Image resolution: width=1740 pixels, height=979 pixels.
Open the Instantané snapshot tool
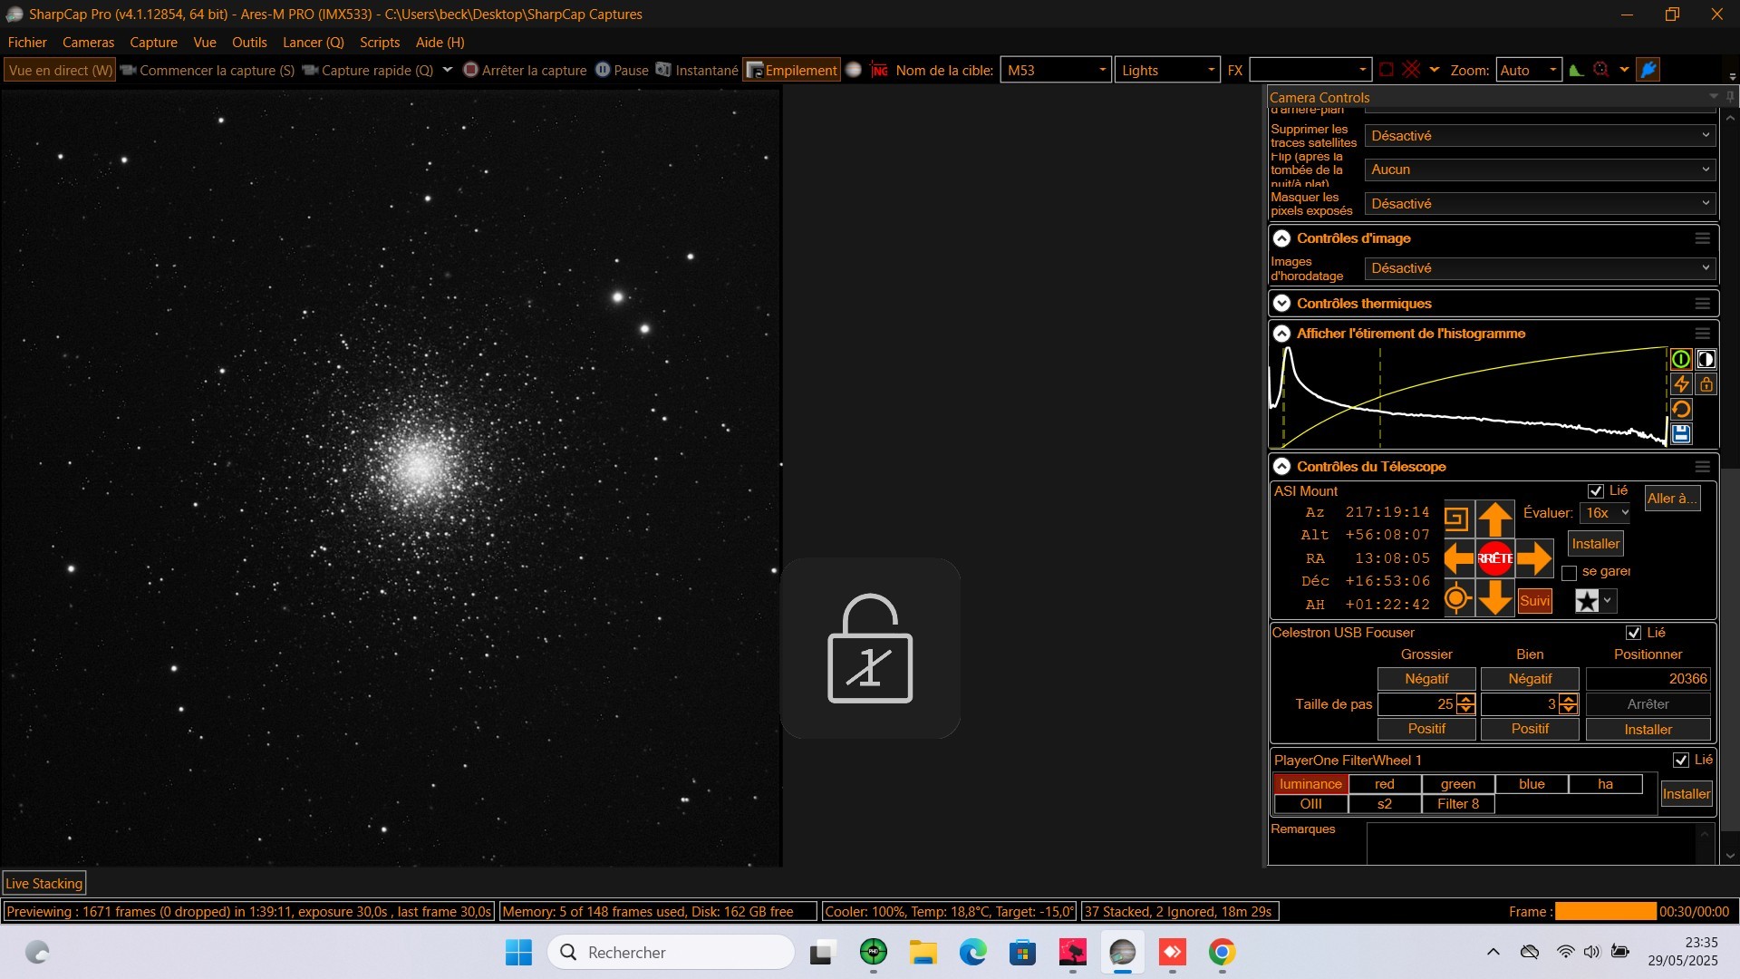(697, 70)
